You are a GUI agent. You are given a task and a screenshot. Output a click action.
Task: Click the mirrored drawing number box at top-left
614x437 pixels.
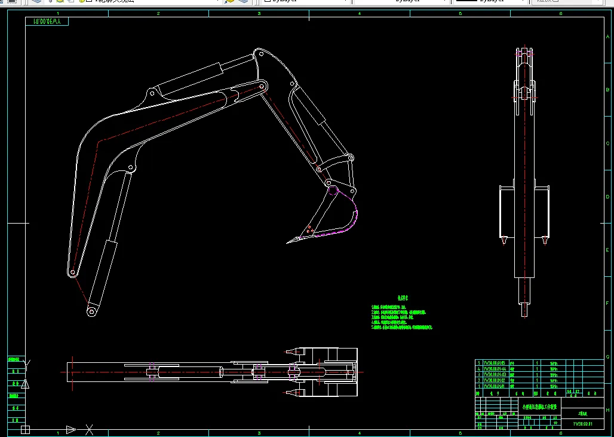[47, 21]
